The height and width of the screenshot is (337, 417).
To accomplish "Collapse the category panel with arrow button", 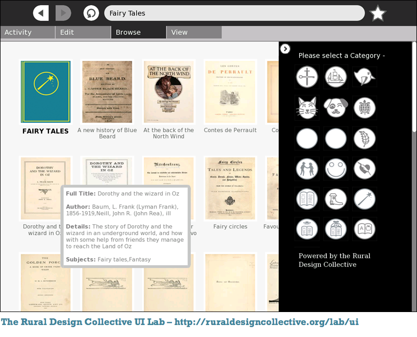I will pyautogui.click(x=285, y=49).
